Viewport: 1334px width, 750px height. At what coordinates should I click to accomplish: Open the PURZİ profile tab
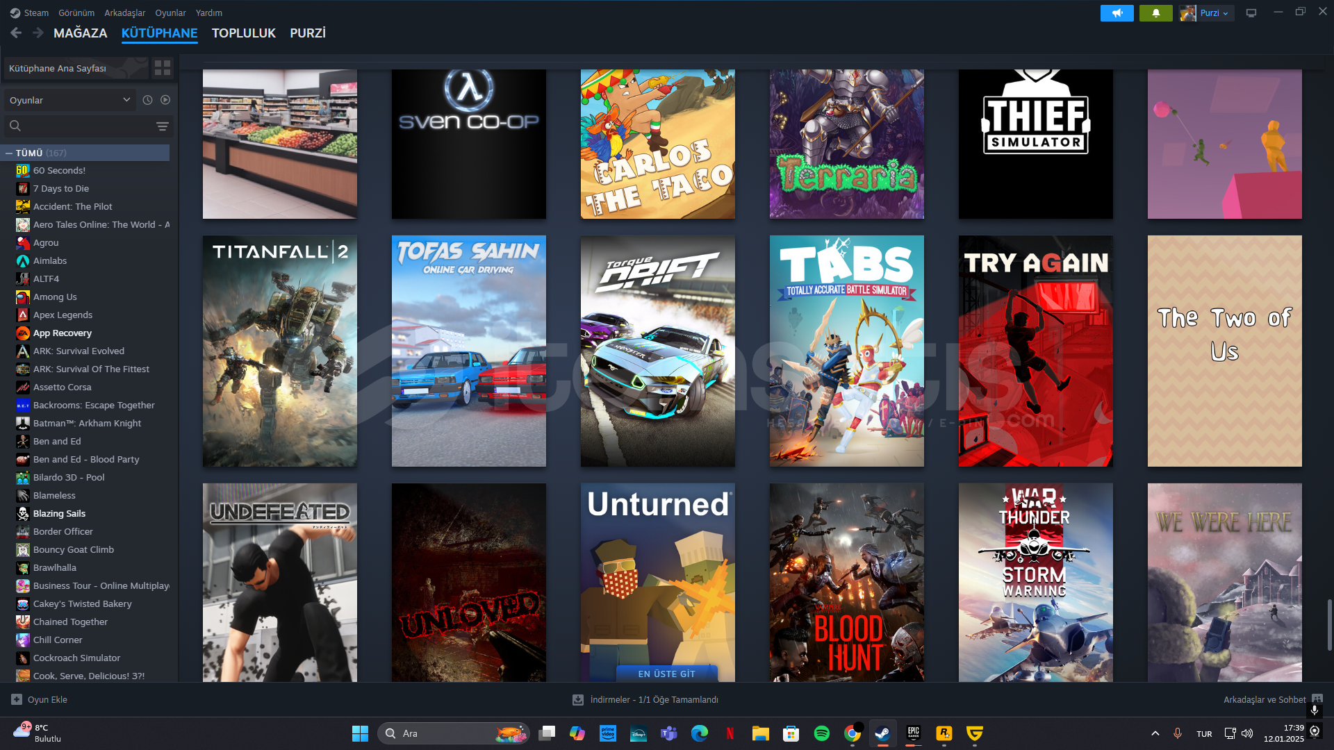pos(308,33)
